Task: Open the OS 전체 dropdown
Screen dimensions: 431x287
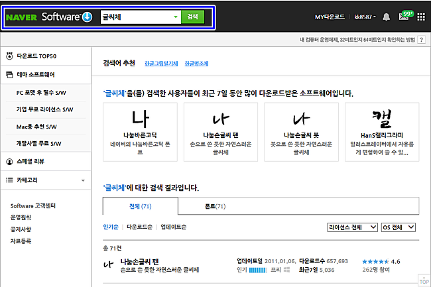Action: coord(399,227)
